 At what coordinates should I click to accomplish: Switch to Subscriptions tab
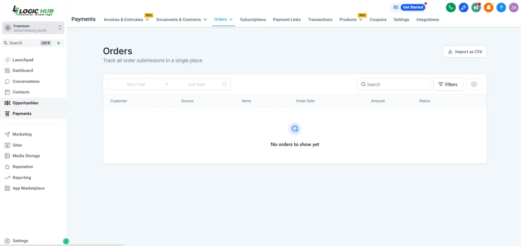click(x=253, y=20)
